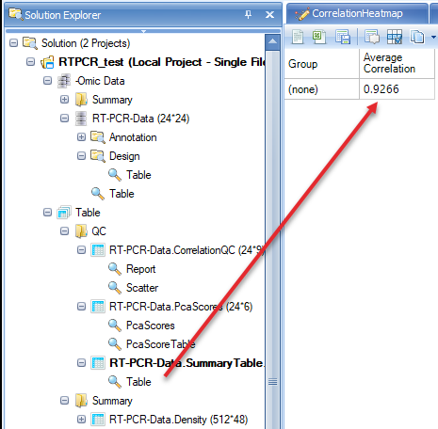
Task: Collapse the -Omic Data node
Action: [47, 81]
